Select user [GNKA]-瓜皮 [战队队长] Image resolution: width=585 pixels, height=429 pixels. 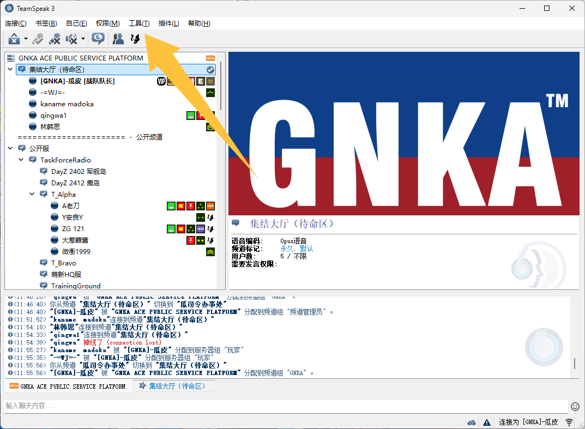click(x=77, y=81)
